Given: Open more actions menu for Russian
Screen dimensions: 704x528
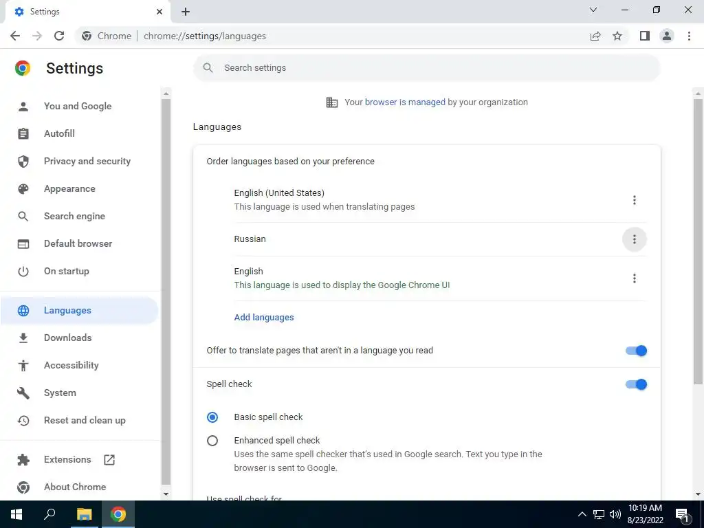Looking at the screenshot, I should click(x=635, y=239).
